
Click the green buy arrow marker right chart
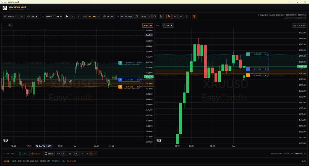click(244, 77)
